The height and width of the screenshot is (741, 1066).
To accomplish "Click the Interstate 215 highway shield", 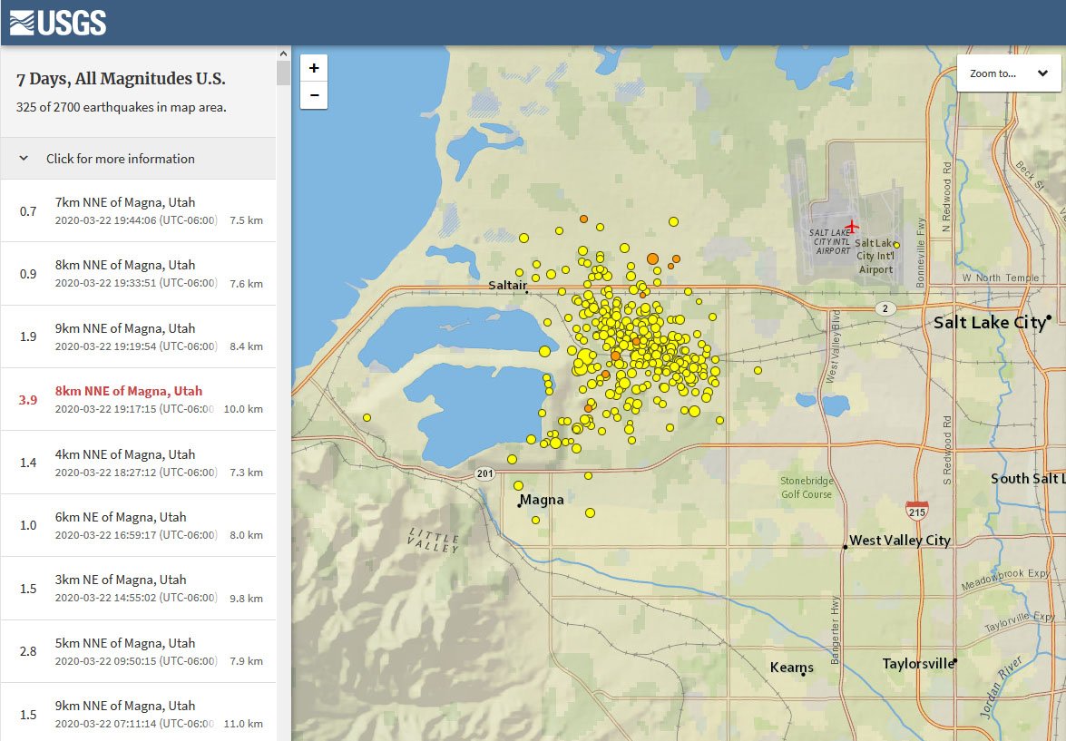I will click(916, 510).
